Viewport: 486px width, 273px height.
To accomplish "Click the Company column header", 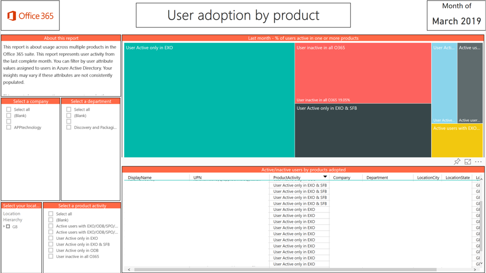I will 342,178.
